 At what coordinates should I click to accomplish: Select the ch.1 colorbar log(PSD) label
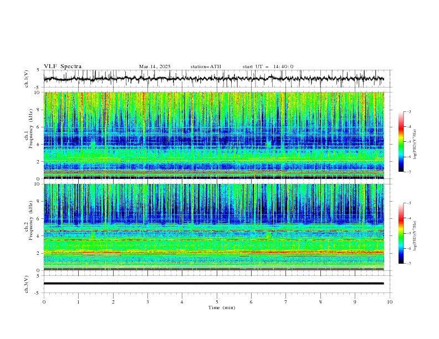point(415,145)
